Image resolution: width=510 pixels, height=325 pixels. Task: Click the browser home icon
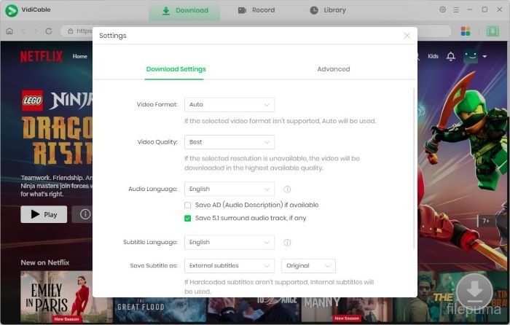[9, 31]
